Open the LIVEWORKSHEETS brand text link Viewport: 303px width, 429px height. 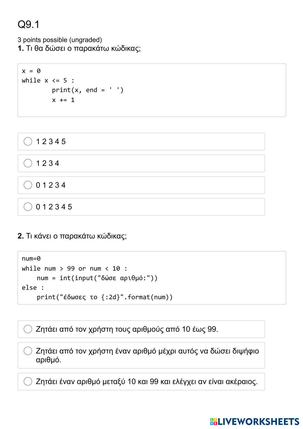pos(258,421)
